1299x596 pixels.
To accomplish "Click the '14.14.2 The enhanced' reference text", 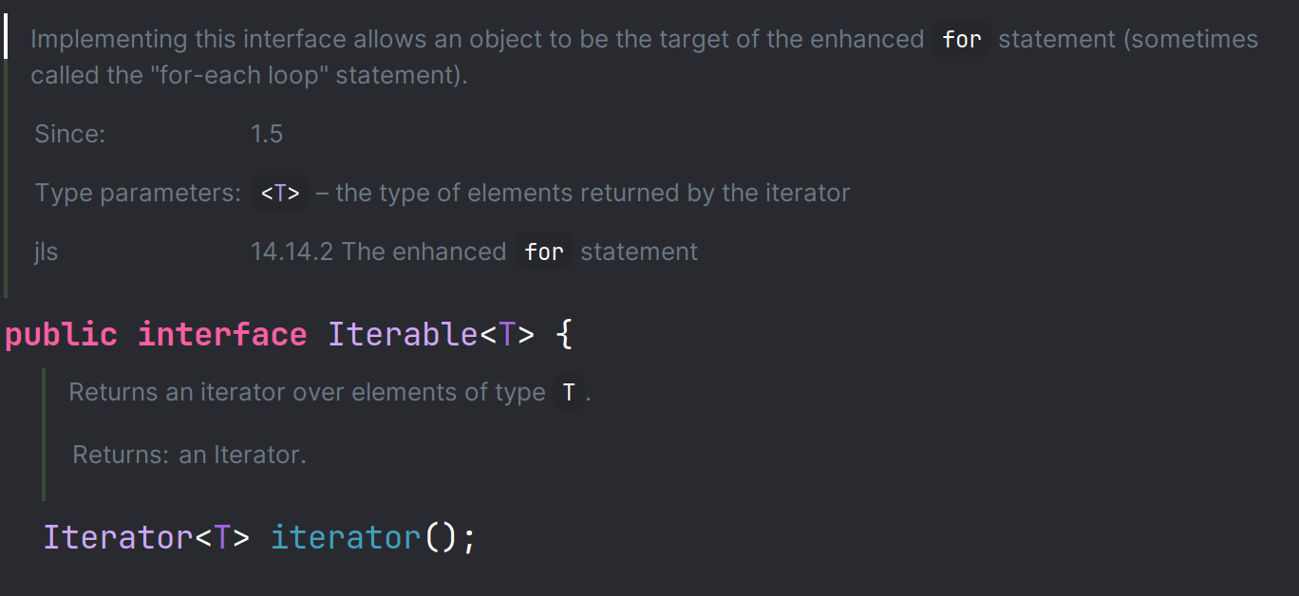I will click(x=378, y=251).
